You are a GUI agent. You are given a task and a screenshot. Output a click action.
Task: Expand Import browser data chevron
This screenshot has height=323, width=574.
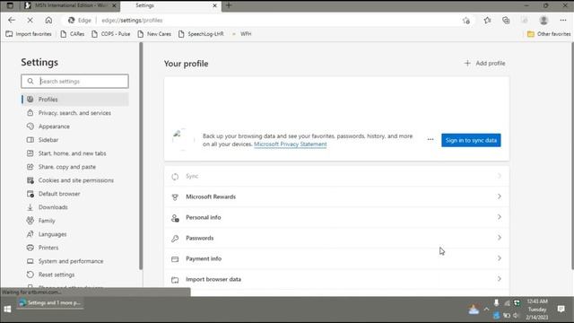pos(500,279)
